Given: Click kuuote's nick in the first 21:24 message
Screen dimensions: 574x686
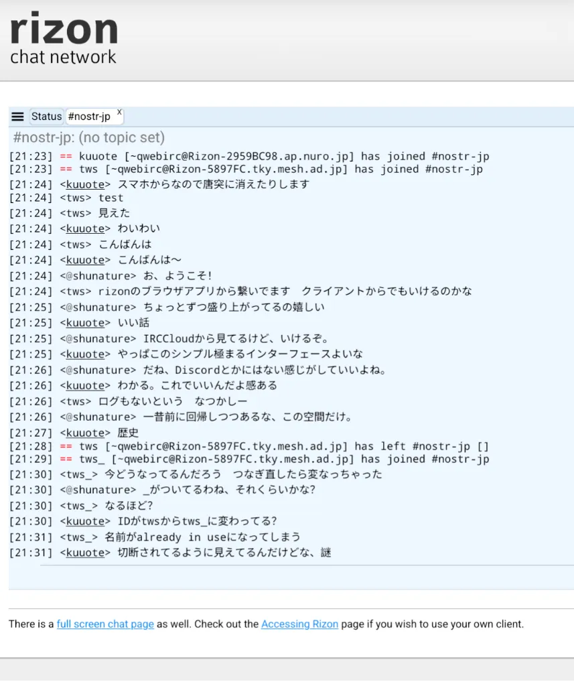Looking at the screenshot, I should tap(85, 185).
